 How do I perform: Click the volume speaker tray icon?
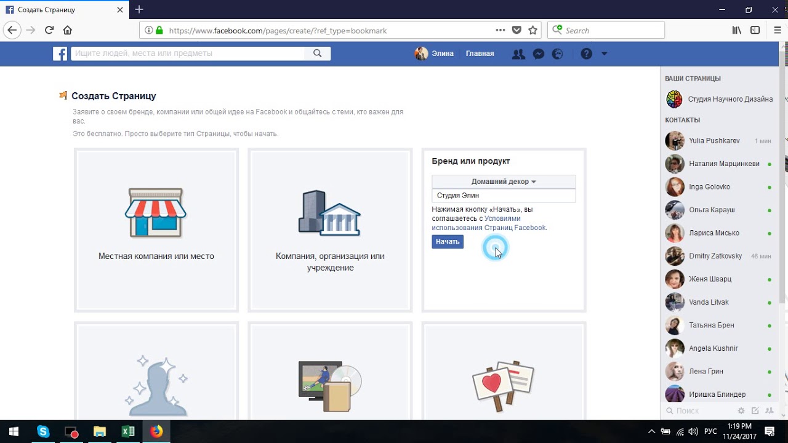(x=693, y=431)
